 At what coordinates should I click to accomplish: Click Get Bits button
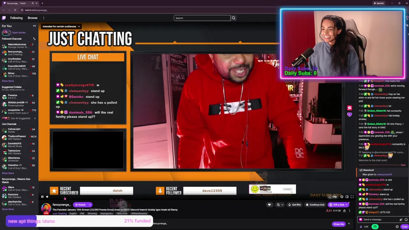pos(294,205)
